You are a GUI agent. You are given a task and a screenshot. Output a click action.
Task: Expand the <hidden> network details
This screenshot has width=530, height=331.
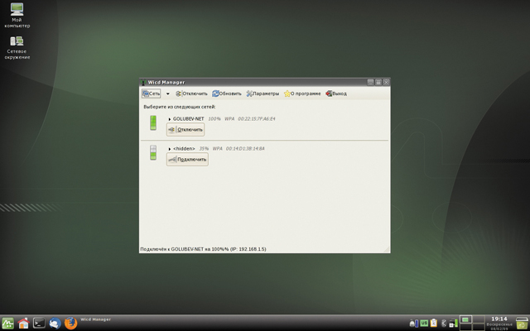point(170,149)
